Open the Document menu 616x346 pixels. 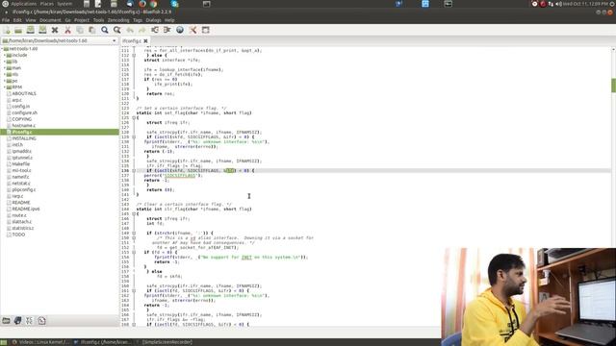point(50,20)
